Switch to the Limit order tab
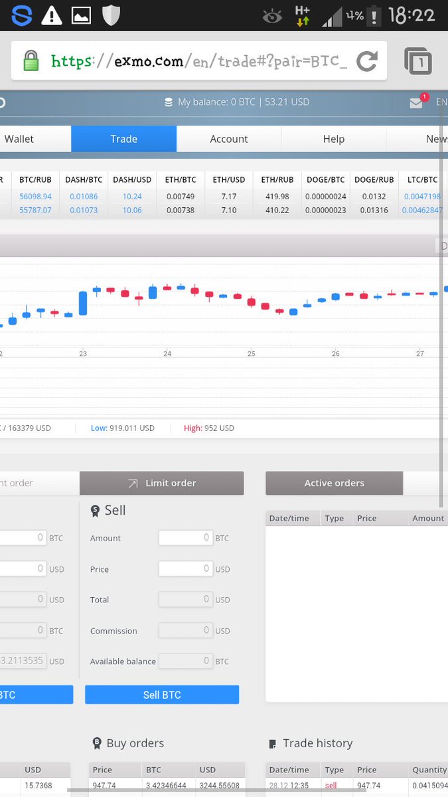 [x=162, y=483]
